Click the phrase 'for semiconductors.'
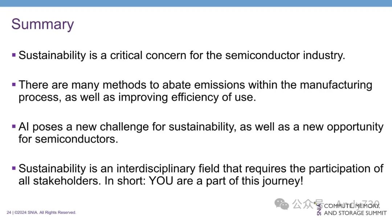Image resolution: width=392 pixels, height=220 pixels. (x=68, y=139)
